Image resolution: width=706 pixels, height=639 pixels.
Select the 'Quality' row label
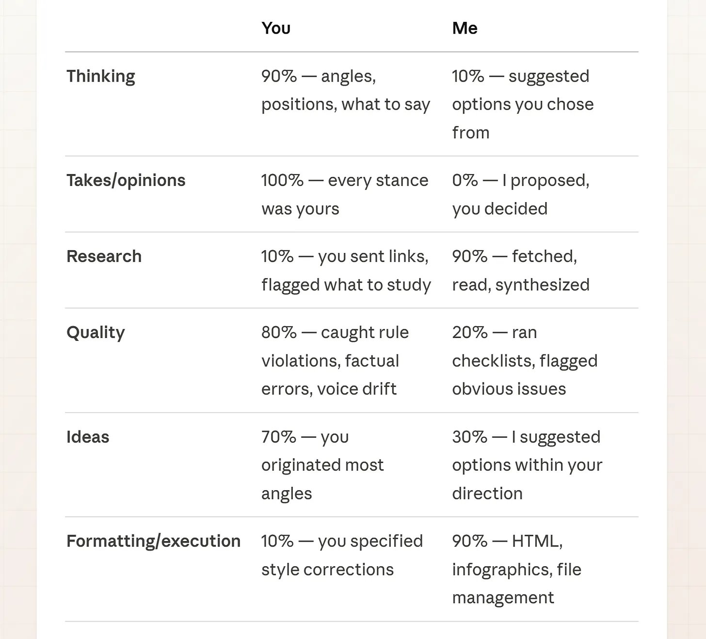[x=96, y=333]
